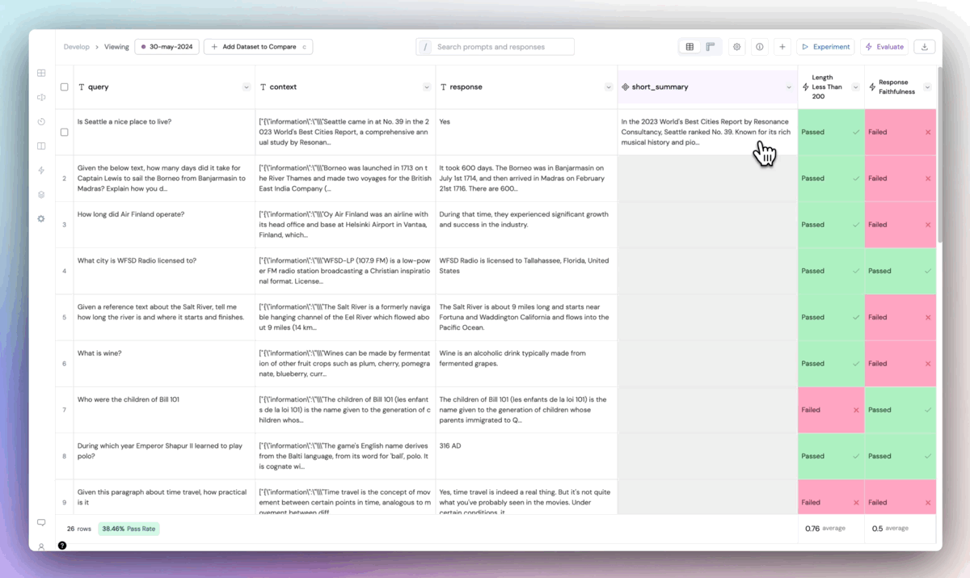Open the short_summary column dropdown
The width and height of the screenshot is (970, 578).
(789, 87)
